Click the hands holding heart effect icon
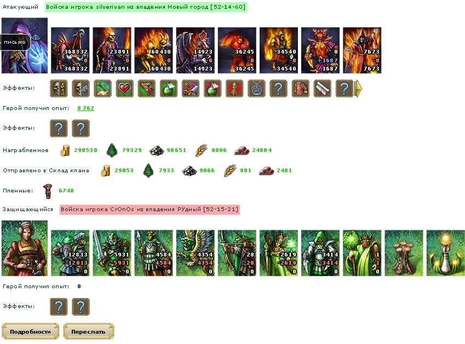 click(x=146, y=89)
